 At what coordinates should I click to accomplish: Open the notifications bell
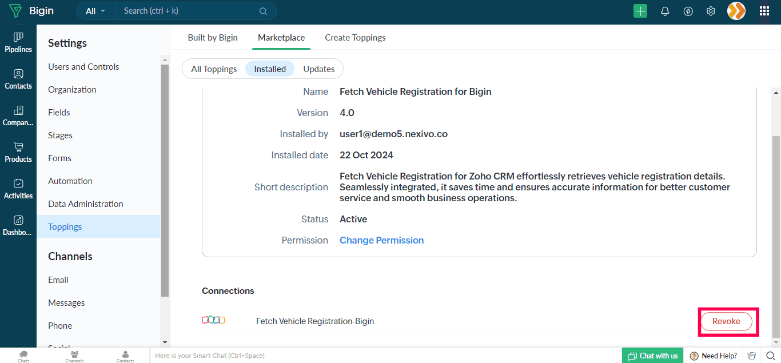(x=665, y=11)
